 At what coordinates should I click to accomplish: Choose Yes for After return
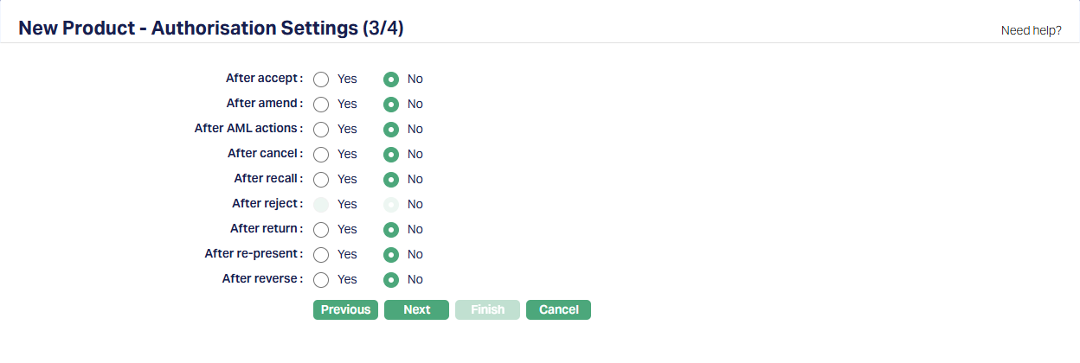pyautogui.click(x=321, y=230)
